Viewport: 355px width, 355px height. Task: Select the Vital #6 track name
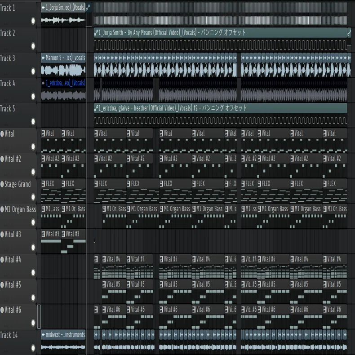13,310
